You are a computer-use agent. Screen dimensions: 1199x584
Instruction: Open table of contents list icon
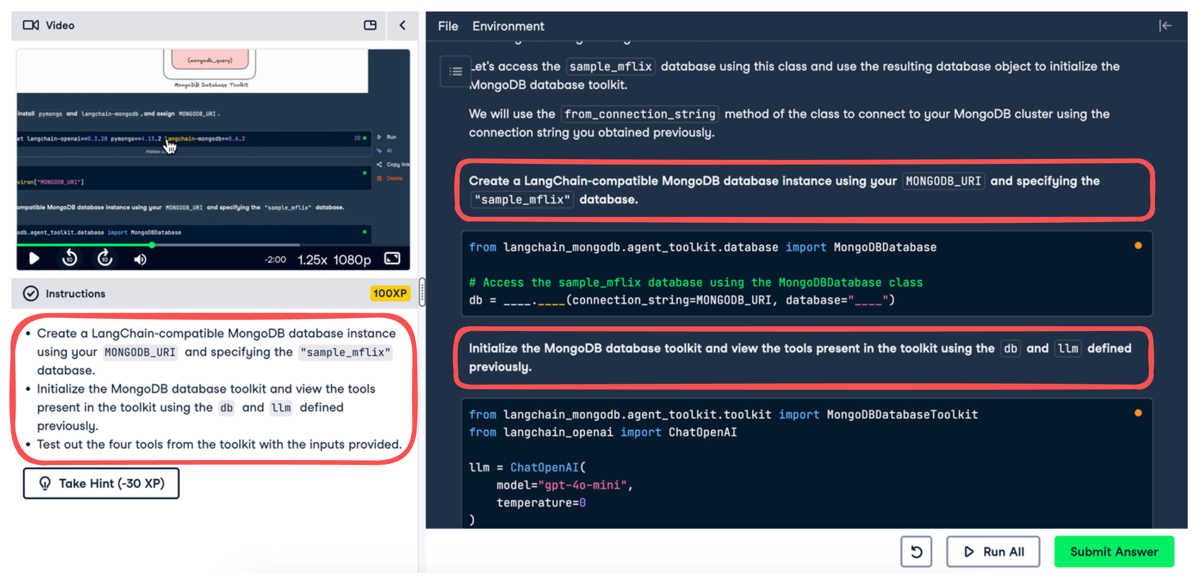pyautogui.click(x=455, y=72)
